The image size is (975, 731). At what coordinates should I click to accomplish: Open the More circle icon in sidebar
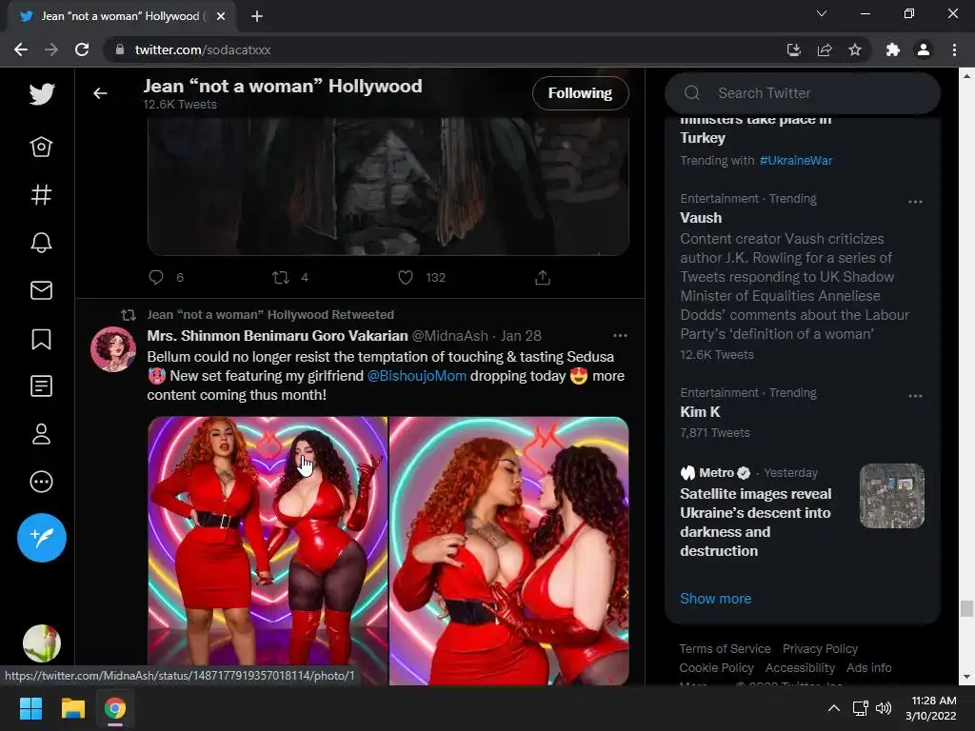(x=42, y=482)
